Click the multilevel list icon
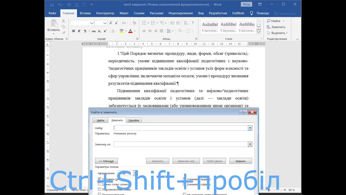The image size is (346, 195). point(162,23)
